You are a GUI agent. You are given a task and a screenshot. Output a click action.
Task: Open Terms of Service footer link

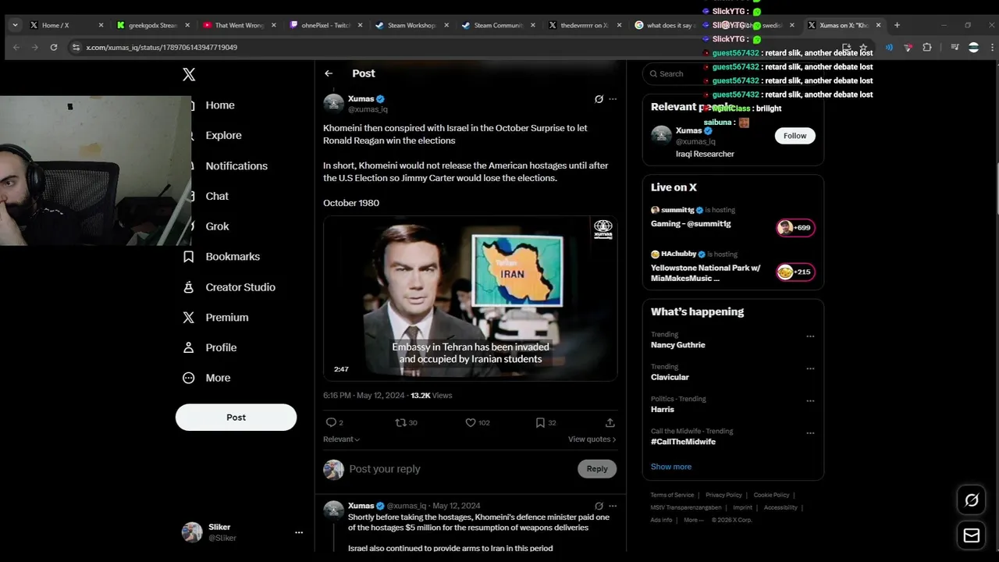672,495
